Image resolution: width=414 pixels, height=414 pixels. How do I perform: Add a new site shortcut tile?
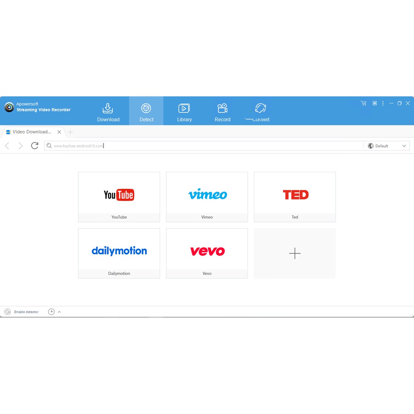point(295,253)
